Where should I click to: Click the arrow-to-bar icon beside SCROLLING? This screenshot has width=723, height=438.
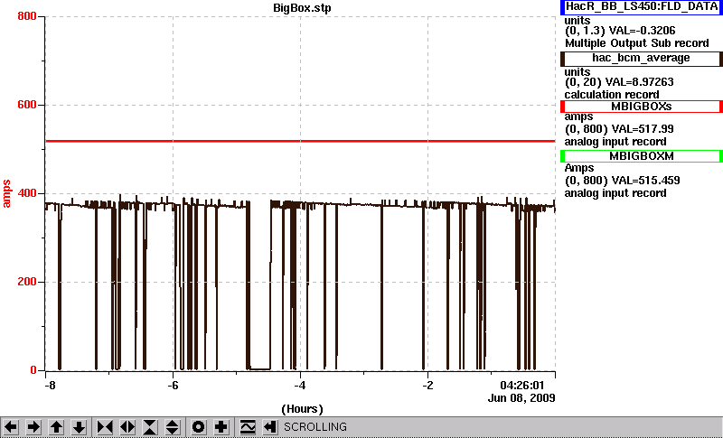[269, 427]
